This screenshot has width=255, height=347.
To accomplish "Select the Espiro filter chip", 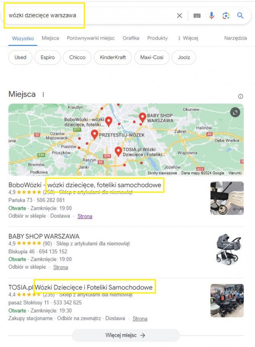I will (x=48, y=57).
